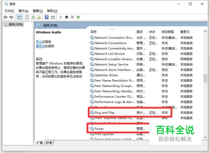Toggle the show/hide console tree icon
210x153 pixels.
click(x=19, y=17)
